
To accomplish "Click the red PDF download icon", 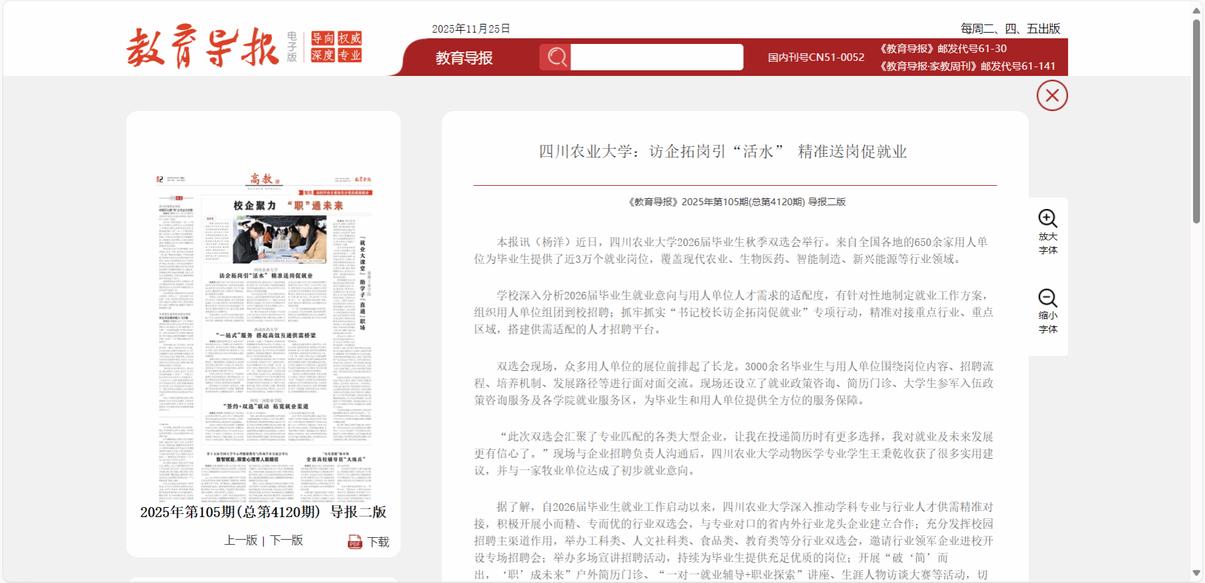I will [x=355, y=542].
